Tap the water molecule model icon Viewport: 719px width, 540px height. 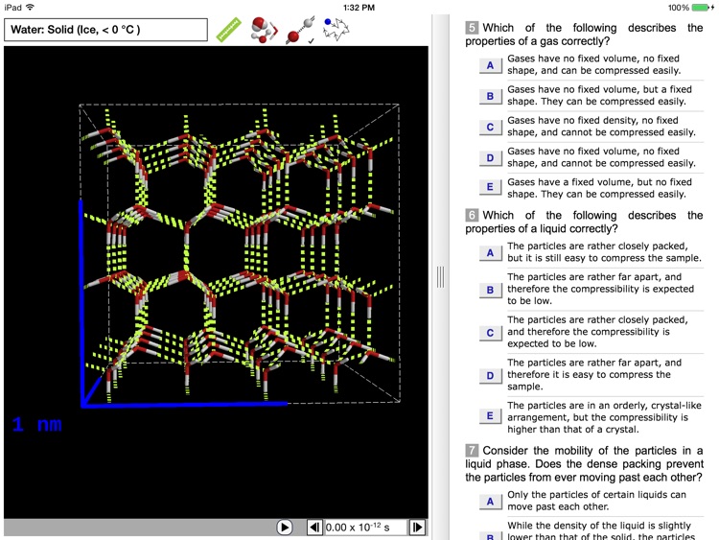(264, 31)
